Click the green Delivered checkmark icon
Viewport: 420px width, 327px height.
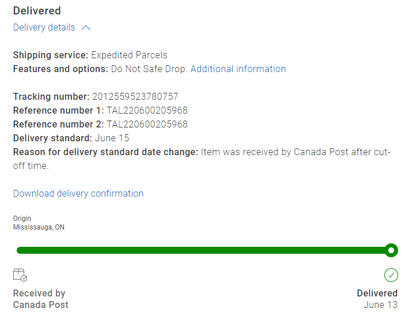click(x=391, y=275)
